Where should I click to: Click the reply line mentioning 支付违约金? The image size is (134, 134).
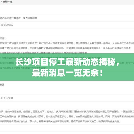(60, 121)
